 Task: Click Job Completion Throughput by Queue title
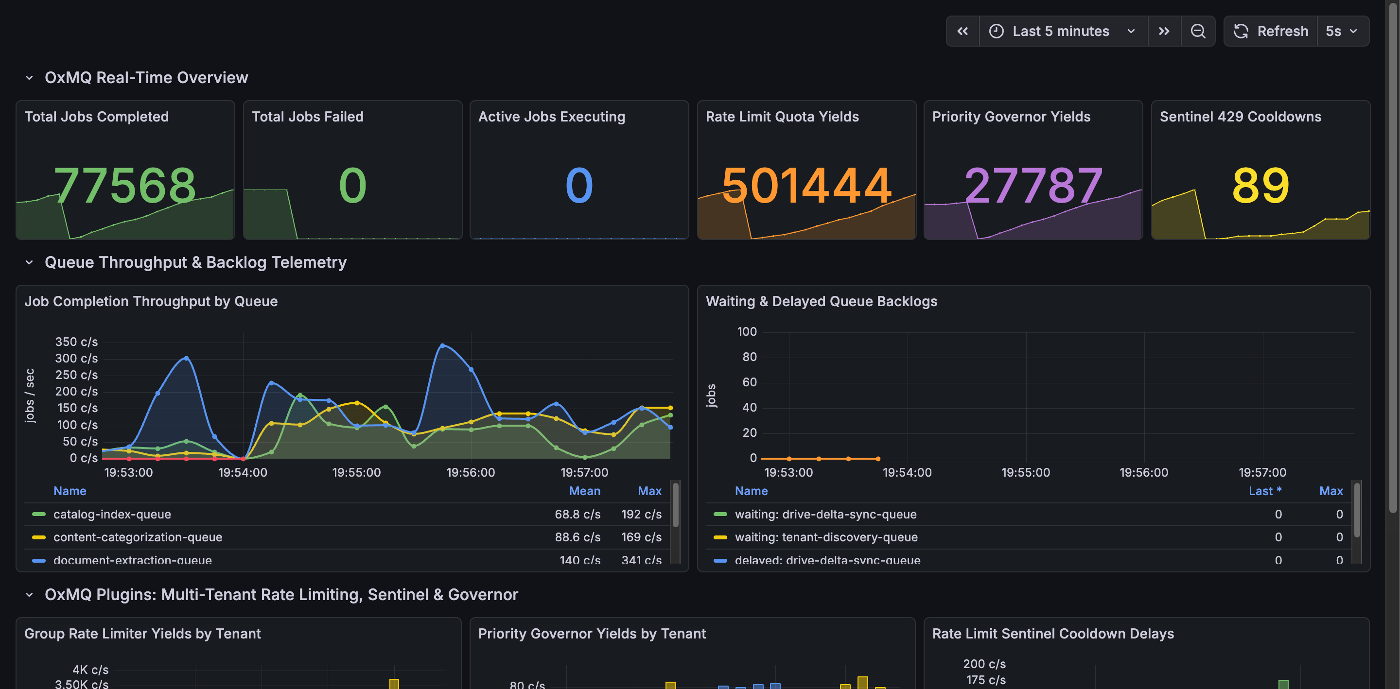pos(151,302)
